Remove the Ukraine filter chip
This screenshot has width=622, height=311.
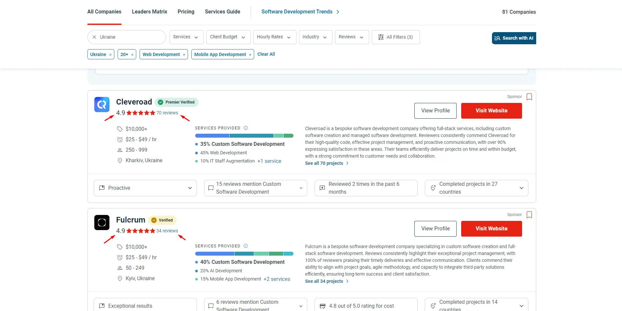110,55
